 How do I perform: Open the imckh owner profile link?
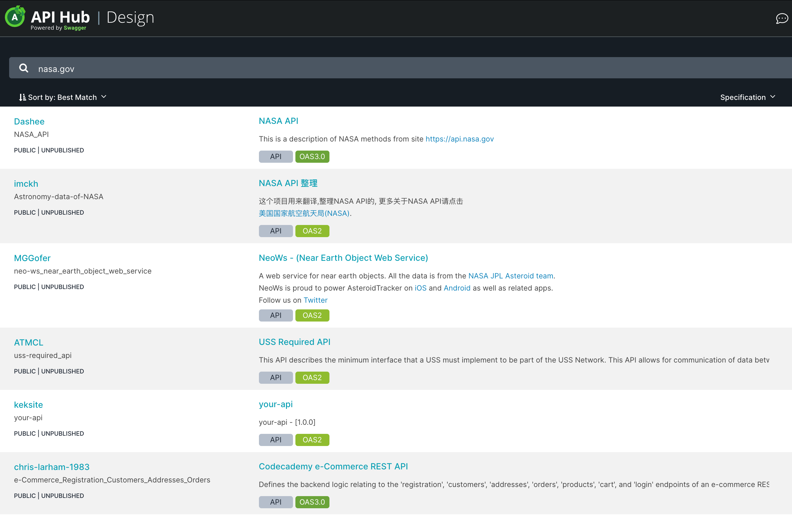pos(26,184)
